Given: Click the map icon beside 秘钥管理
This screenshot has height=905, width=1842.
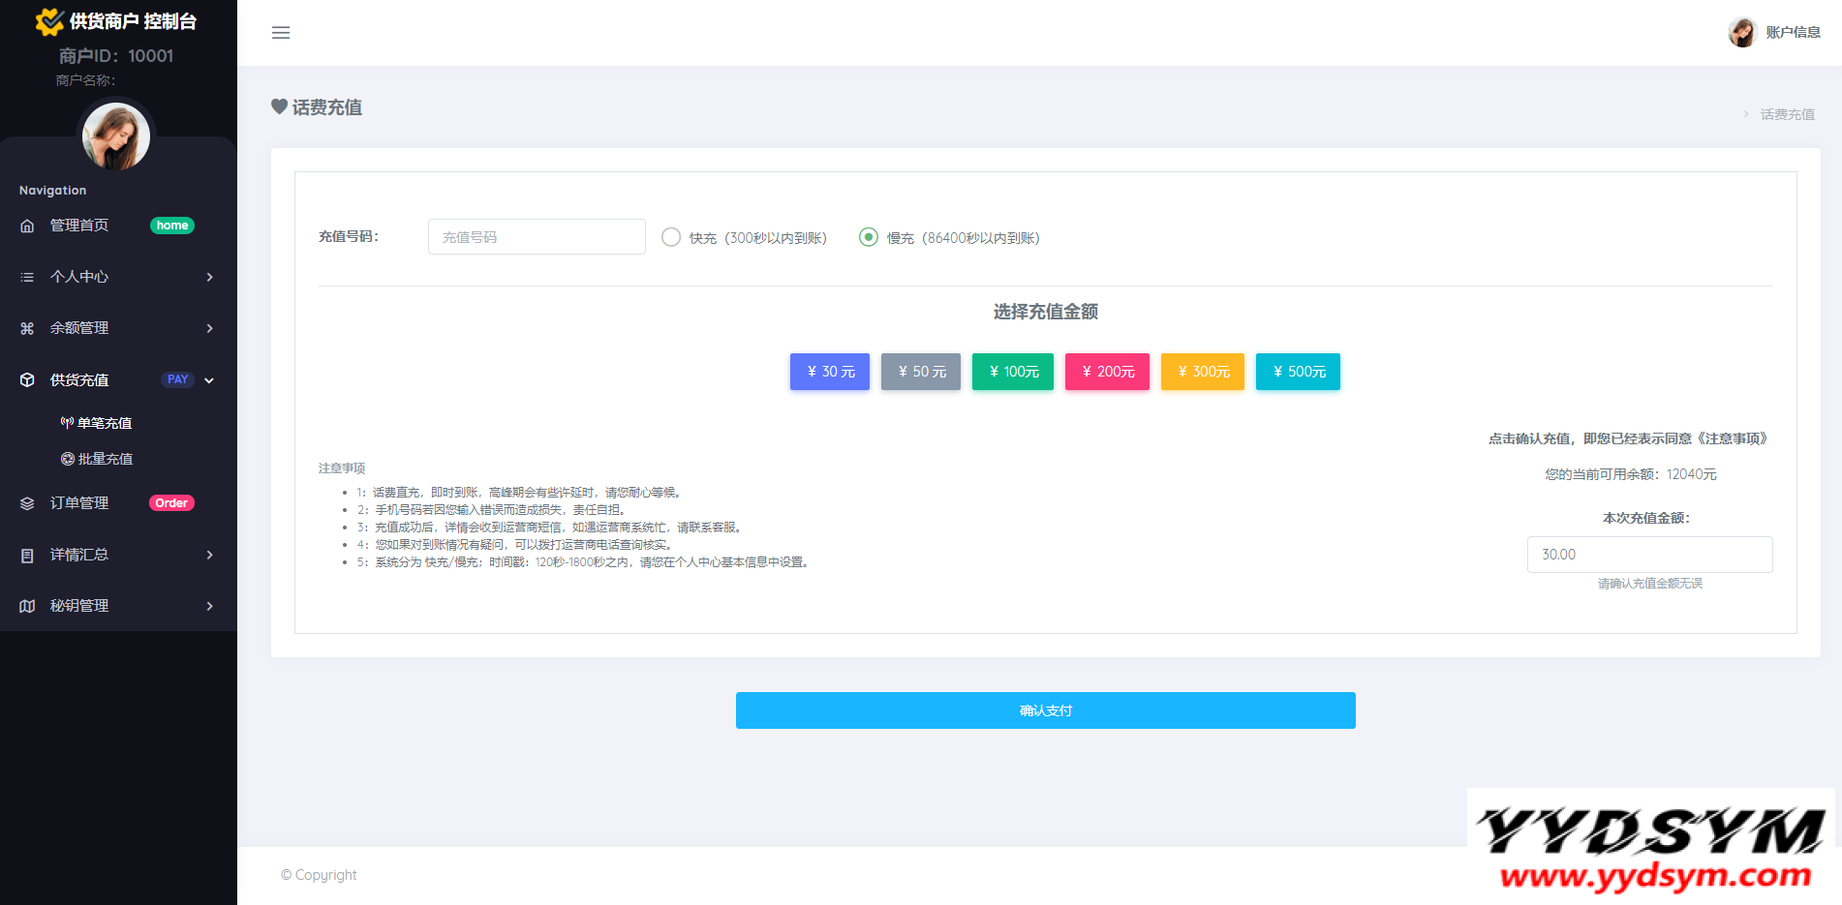Looking at the screenshot, I should coord(27,606).
